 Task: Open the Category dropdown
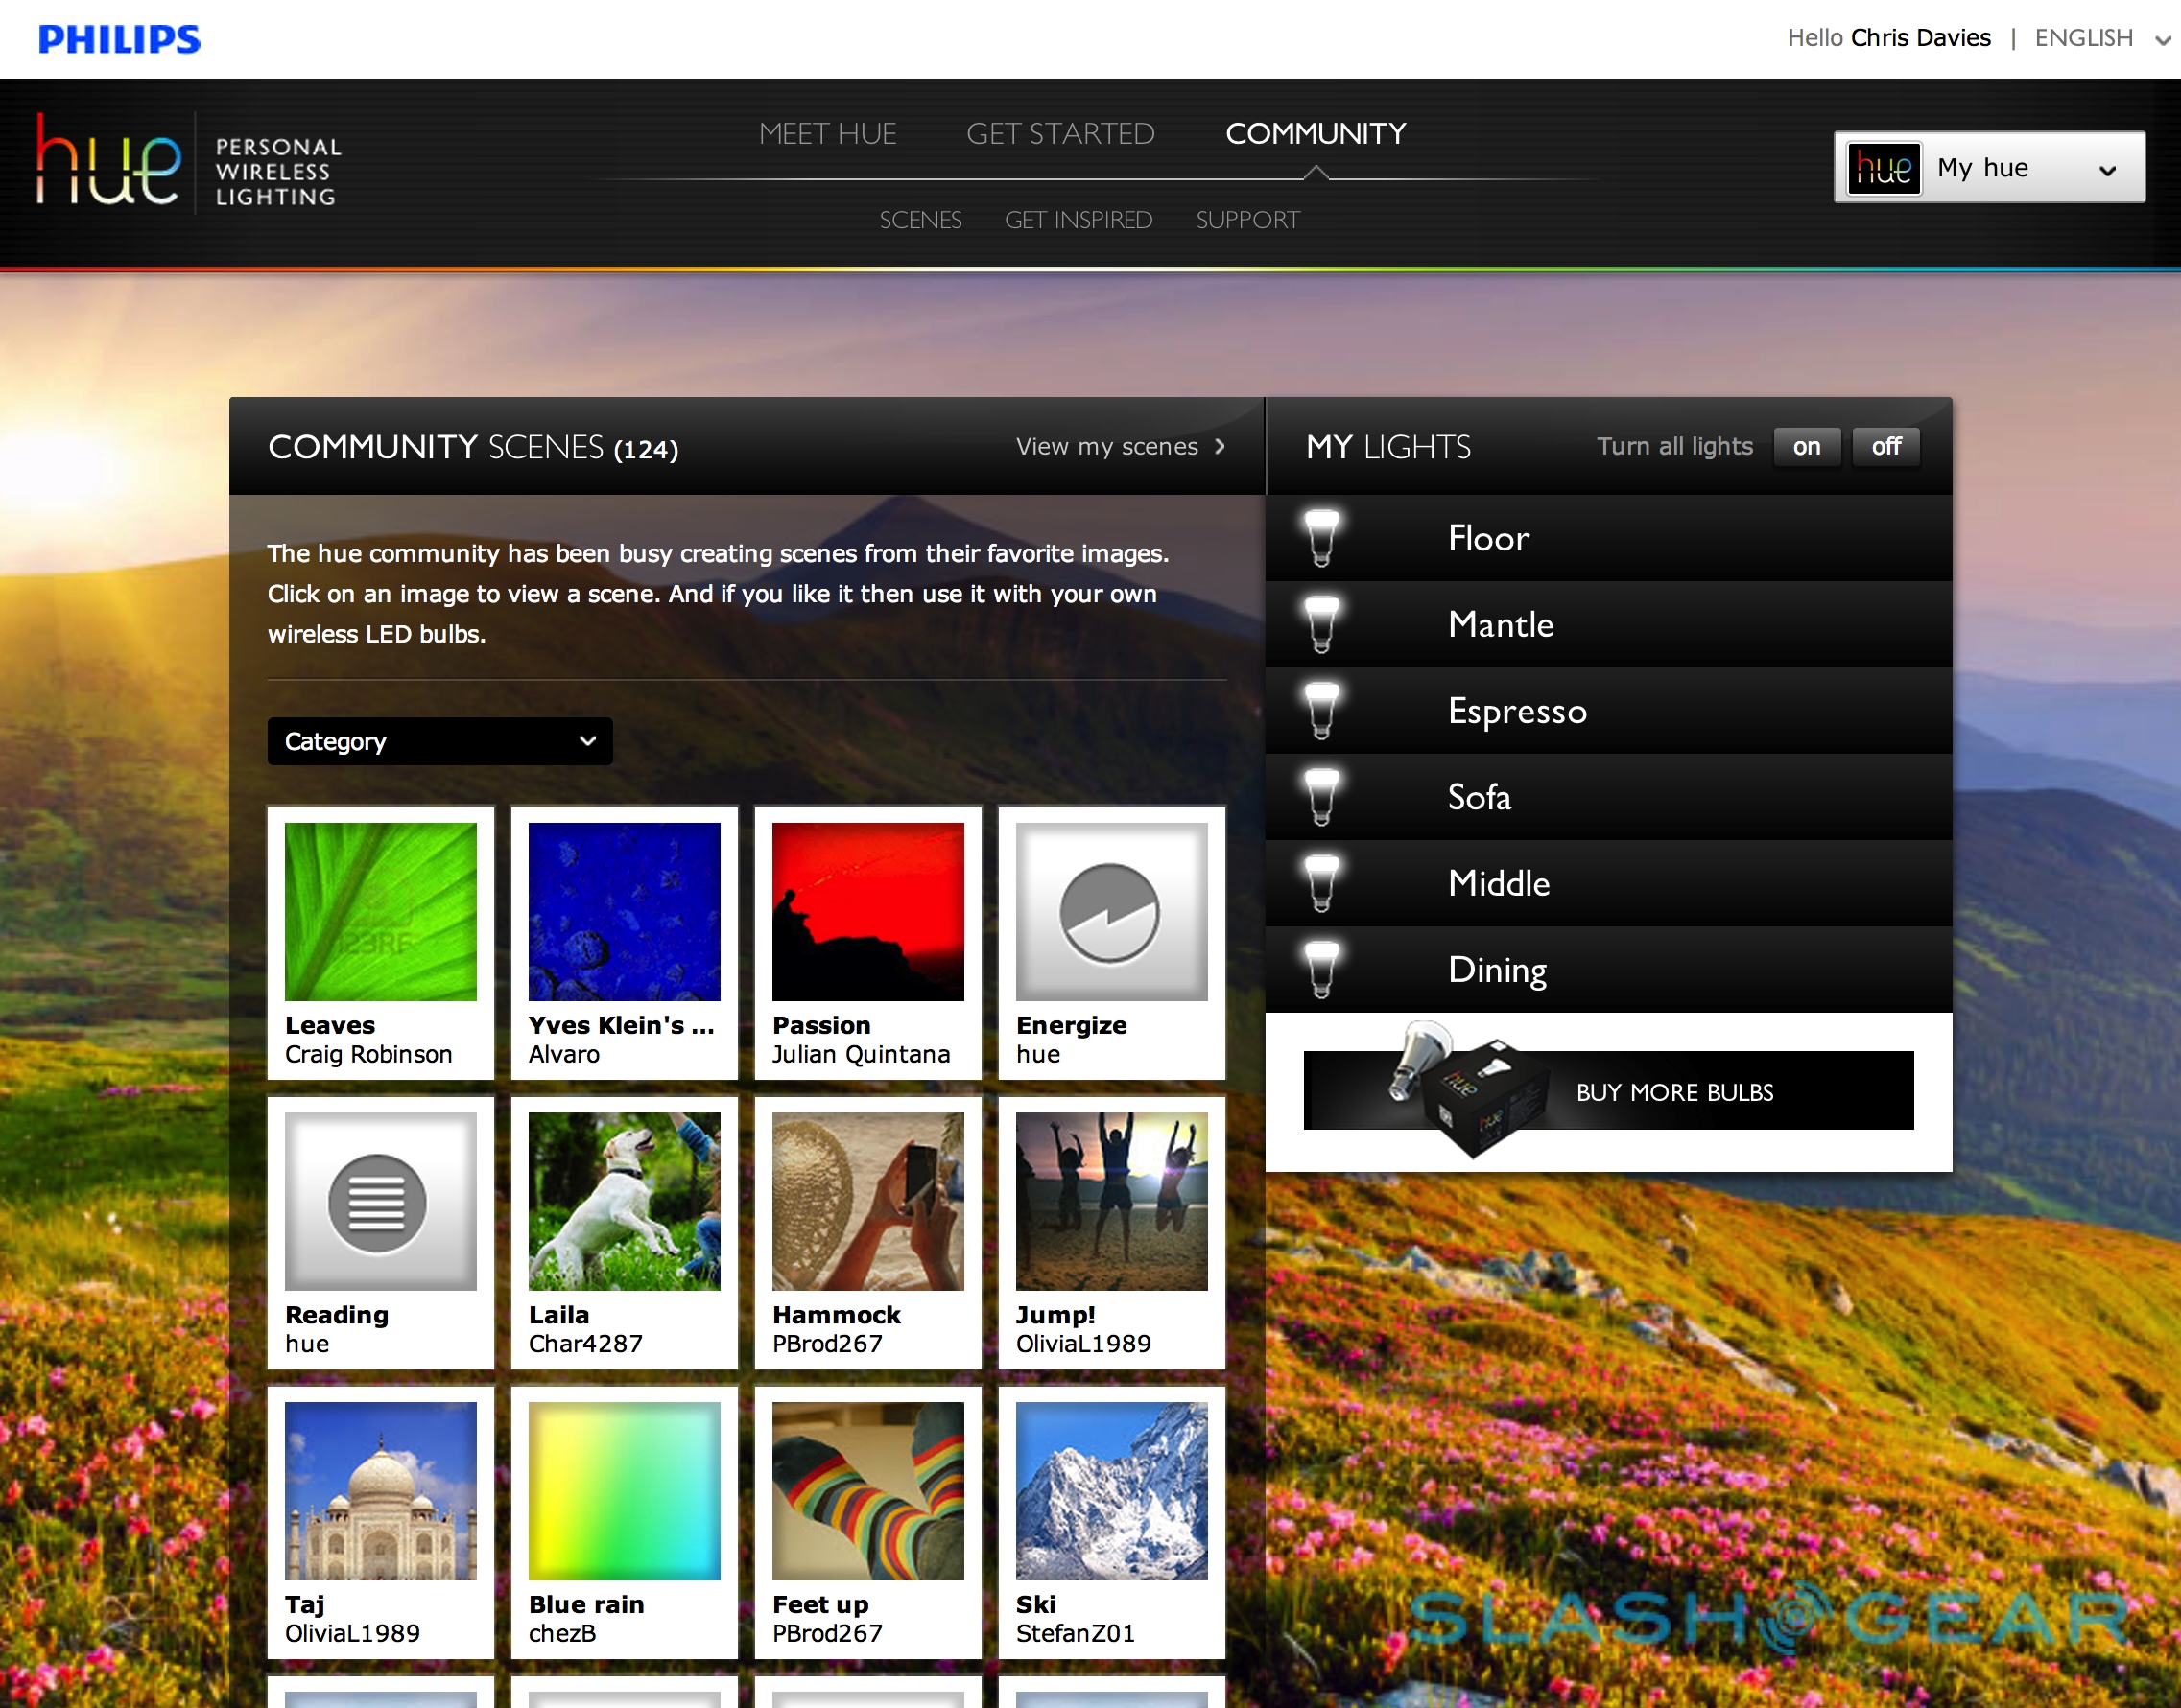pos(439,741)
